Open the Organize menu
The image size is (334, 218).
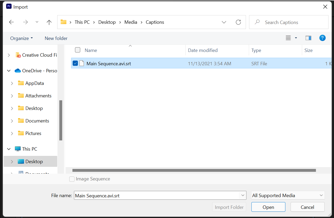(22, 38)
